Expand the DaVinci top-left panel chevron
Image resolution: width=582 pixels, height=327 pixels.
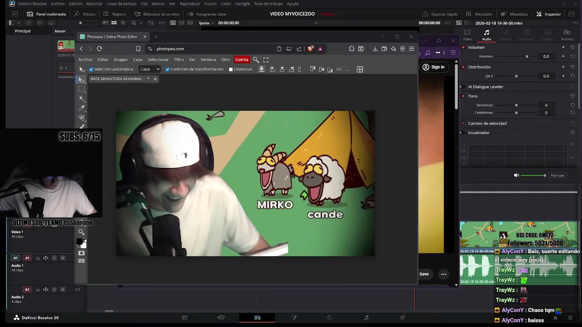[x=15, y=14]
